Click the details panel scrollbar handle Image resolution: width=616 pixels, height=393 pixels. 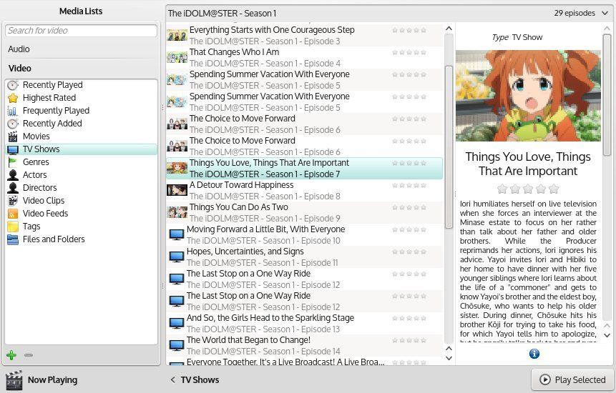pos(607,94)
